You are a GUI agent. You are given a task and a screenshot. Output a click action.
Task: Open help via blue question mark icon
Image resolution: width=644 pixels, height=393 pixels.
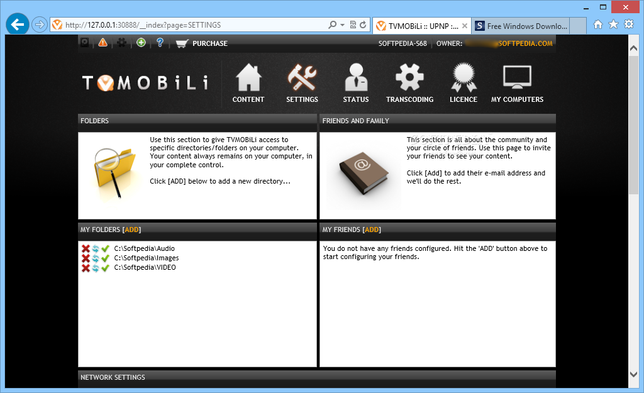pyautogui.click(x=160, y=43)
